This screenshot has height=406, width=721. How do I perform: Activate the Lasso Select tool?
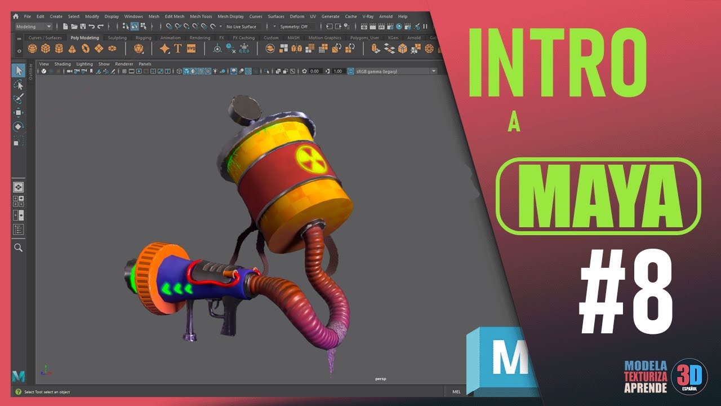pyautogui.click(x=19, y=85)
